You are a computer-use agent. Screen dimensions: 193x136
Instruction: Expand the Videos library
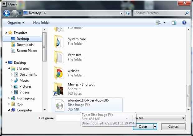(x=12, y=92)
